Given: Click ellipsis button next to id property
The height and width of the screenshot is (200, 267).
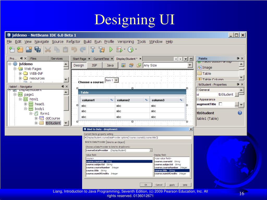Looking at the screenshot, I should tap(237, 95).
